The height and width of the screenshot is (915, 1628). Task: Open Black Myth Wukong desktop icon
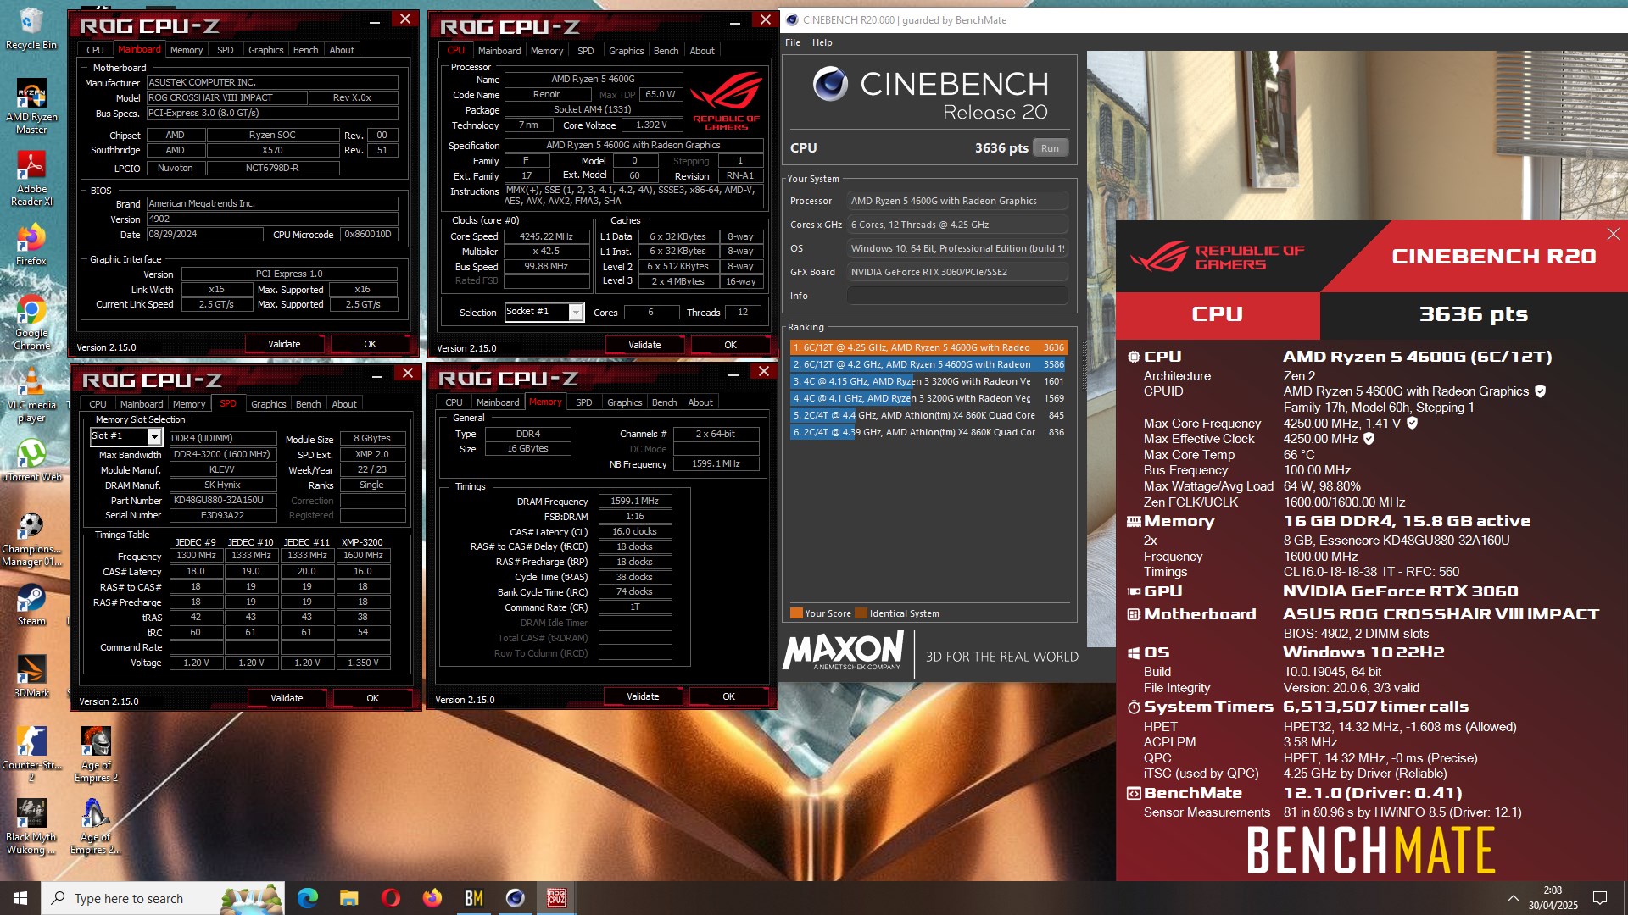click(x=31, y=826)
